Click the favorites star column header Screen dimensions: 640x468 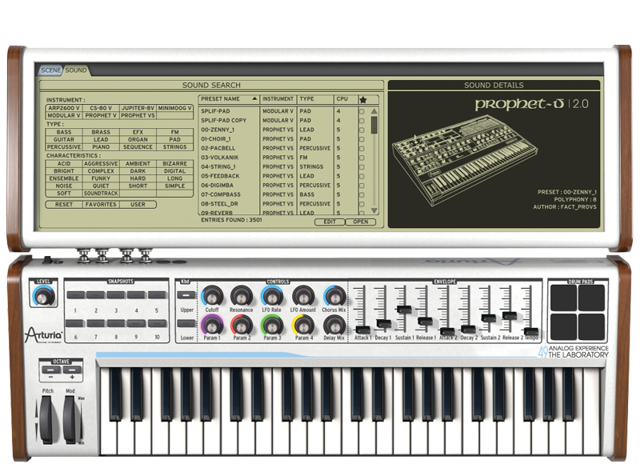[363, 99]
